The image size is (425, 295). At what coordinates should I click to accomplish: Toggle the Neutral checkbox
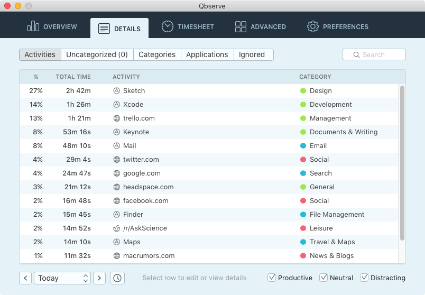point(324,278)
